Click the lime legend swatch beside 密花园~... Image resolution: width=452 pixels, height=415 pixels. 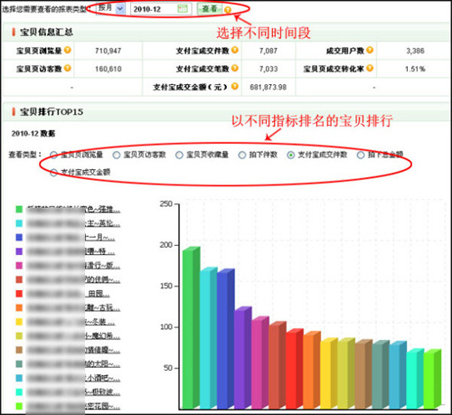tap(19, 406)
